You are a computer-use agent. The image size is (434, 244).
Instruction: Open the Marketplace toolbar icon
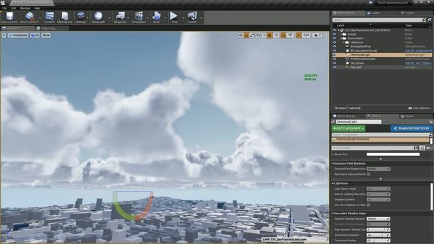(x=65, y=17)
